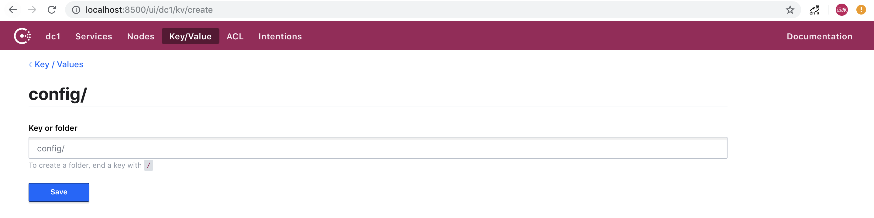
Task: Open the Documentation link
Action: click(x=819, y=36)
